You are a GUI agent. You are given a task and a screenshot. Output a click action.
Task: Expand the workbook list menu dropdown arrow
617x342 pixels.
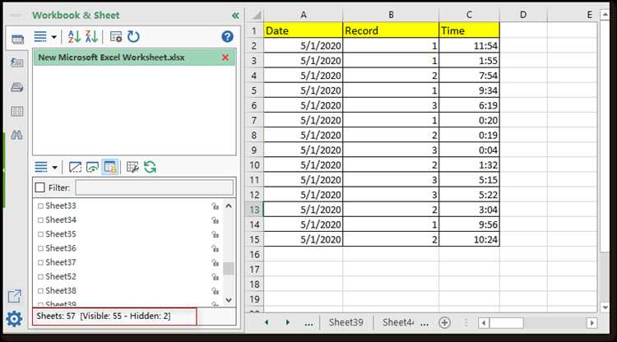pyautogui.click(x=54, y=37)
